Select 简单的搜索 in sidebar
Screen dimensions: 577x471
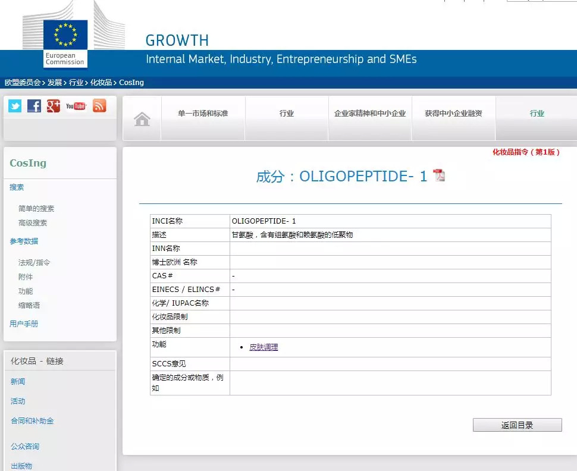(x=36, y=209)
